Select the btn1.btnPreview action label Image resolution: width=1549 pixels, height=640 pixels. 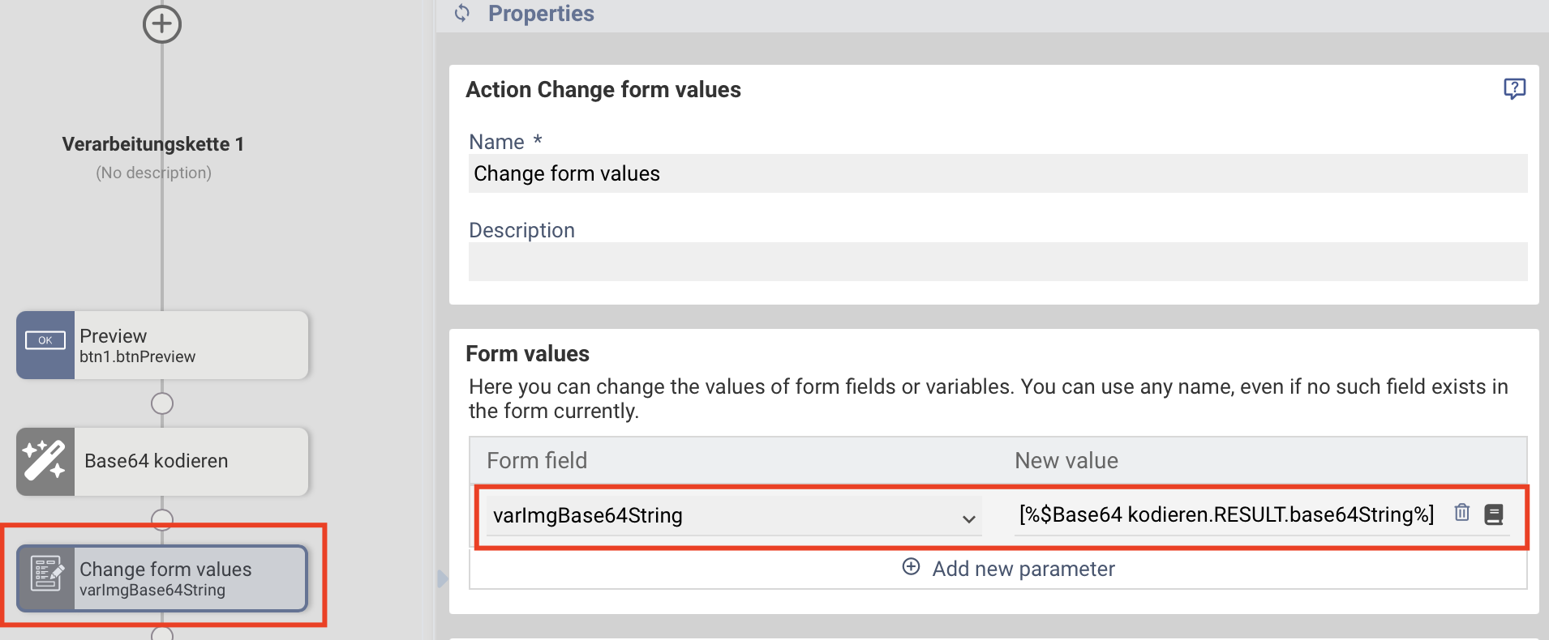point(138,357)
